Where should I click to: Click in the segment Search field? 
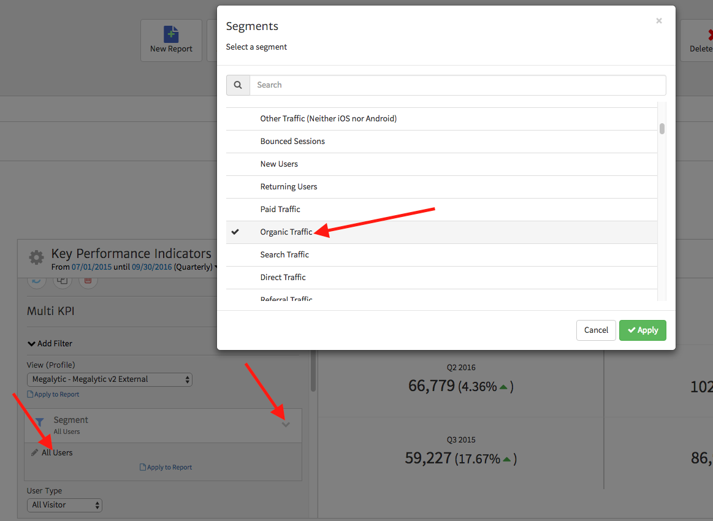pyautogui.click(x=457, y=85)
